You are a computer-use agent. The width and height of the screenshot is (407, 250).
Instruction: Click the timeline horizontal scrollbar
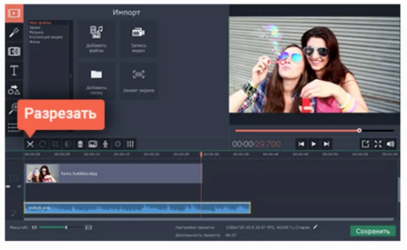pyautogui.click(x=209, y=219)
